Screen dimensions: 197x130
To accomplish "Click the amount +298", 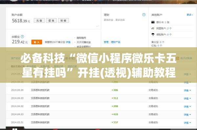I will pos(115,106).
